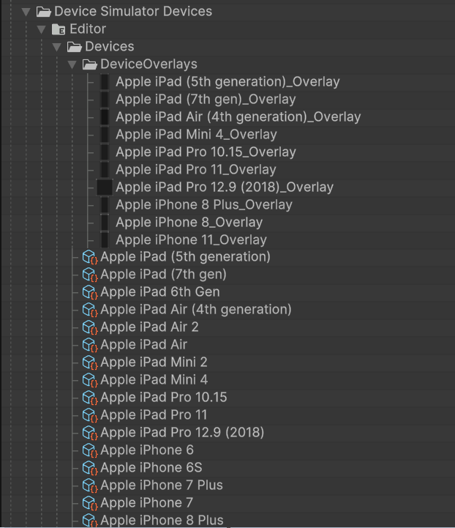Select the Apple iPhone 6 label

point(147,450)
